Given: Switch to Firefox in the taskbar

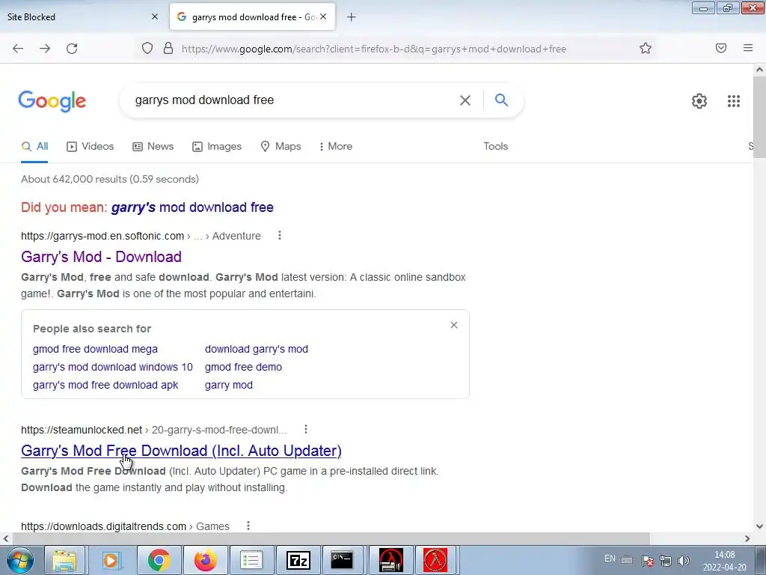Looking at the screenshot, I should 206,560.
